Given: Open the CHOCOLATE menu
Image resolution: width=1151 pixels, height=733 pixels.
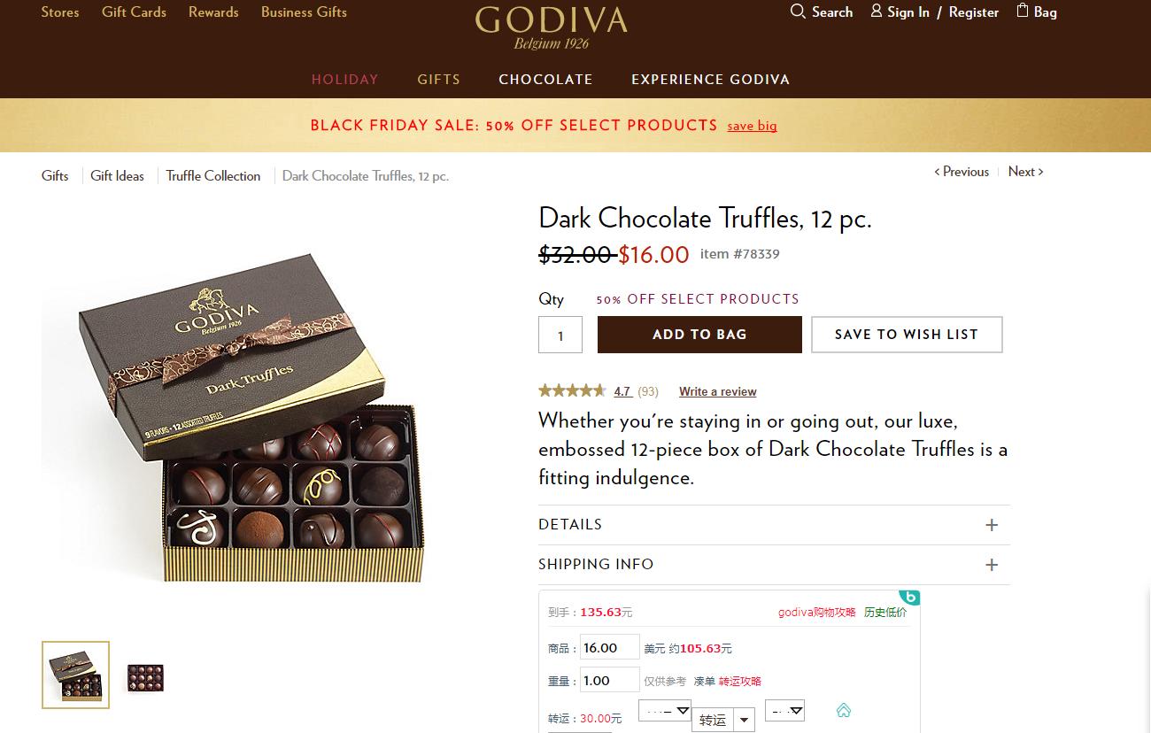Looking at the screenshot, I should coord(545,80).
